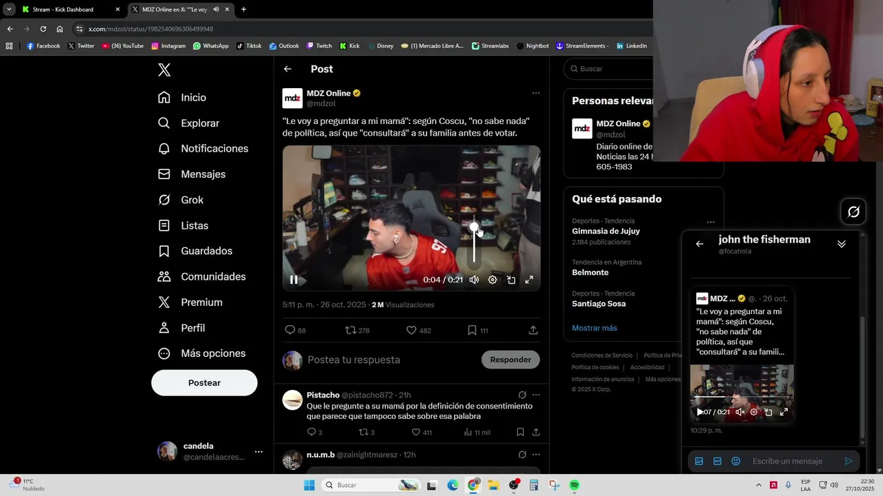Open Mensajes in the sidebar
The image size is (883, 496).
click(x=192, y=174)
